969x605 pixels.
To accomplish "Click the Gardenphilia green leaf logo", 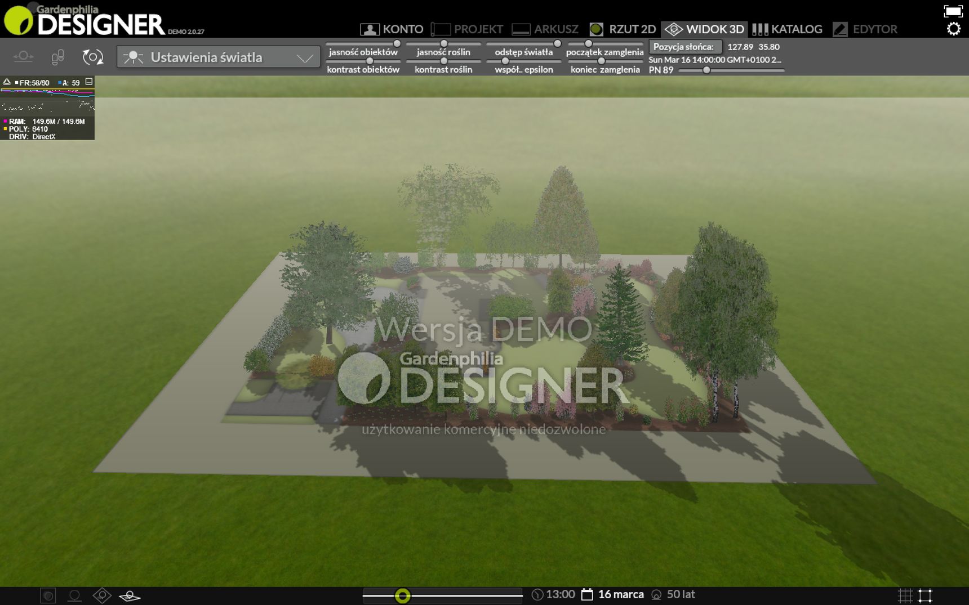I will pyautogui.click(x=19, y=20).
